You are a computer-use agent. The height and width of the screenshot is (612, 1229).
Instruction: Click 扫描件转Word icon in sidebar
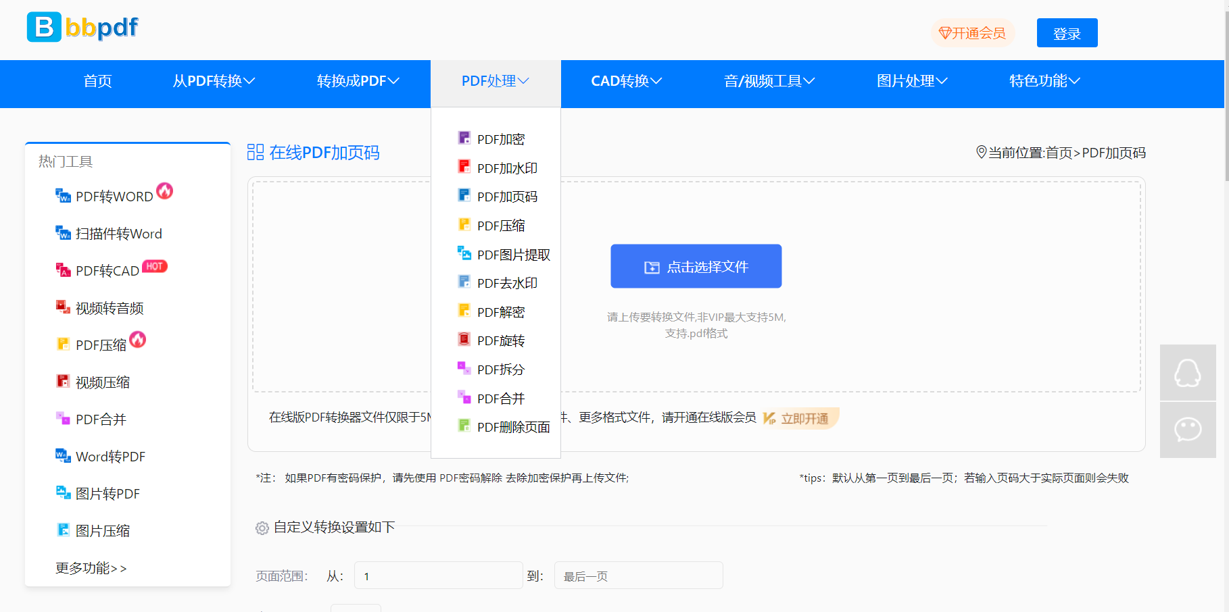click(x=63, y=233)
